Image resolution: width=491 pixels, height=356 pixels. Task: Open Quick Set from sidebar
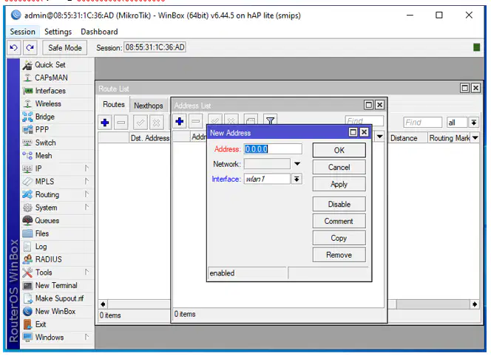(x=57, y=65)
